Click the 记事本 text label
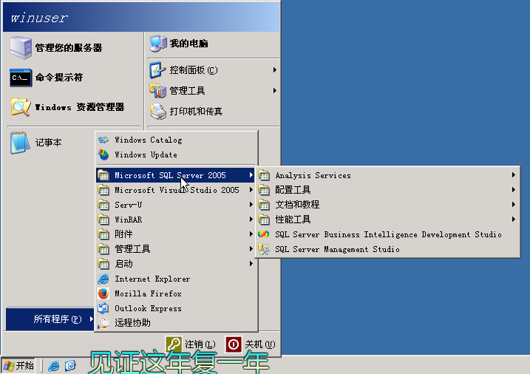 (x=48, y=143)
